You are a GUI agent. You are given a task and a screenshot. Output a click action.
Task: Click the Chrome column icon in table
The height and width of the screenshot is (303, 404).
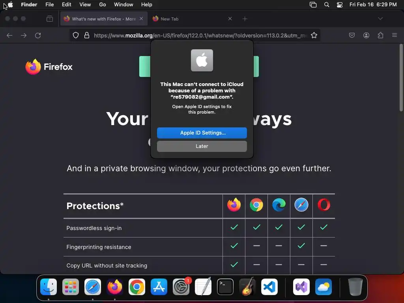click(x=256, y=205)
